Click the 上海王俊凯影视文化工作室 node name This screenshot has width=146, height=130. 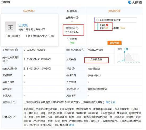110,20
